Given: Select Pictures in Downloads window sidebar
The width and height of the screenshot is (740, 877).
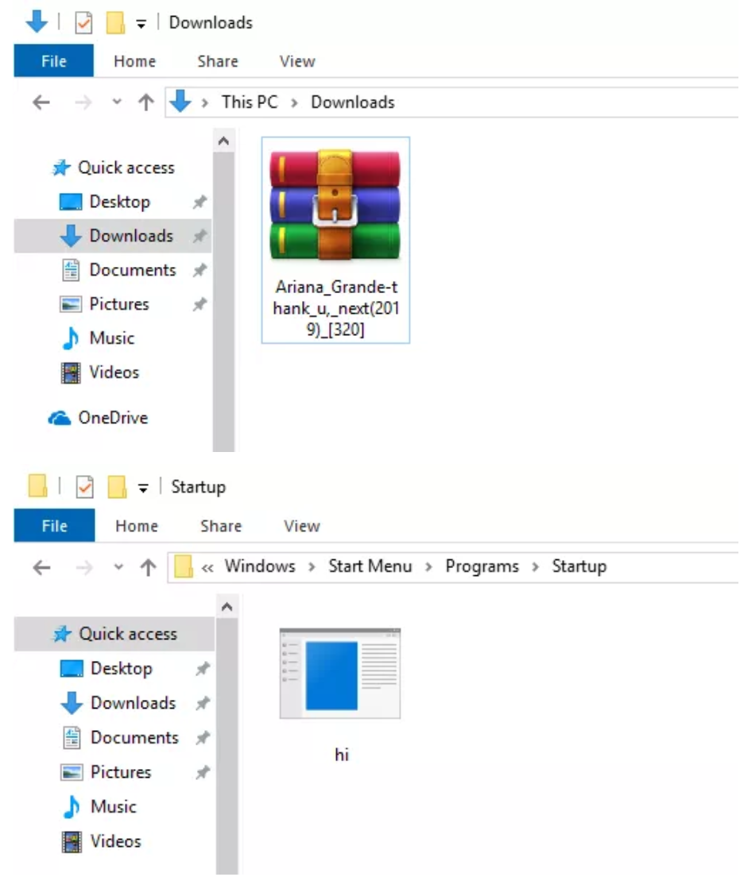Looking at the screenshot, I should pyautogui.click(x=113, y=304).
